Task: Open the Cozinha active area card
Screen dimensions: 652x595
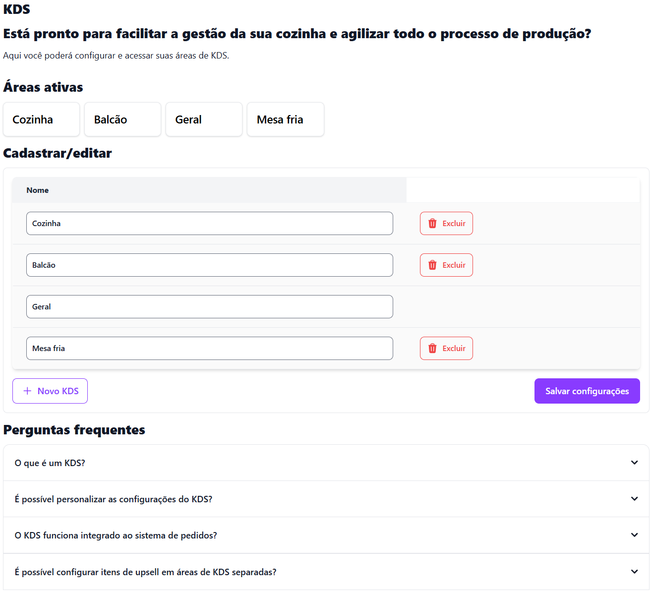Action: [41, 119]
